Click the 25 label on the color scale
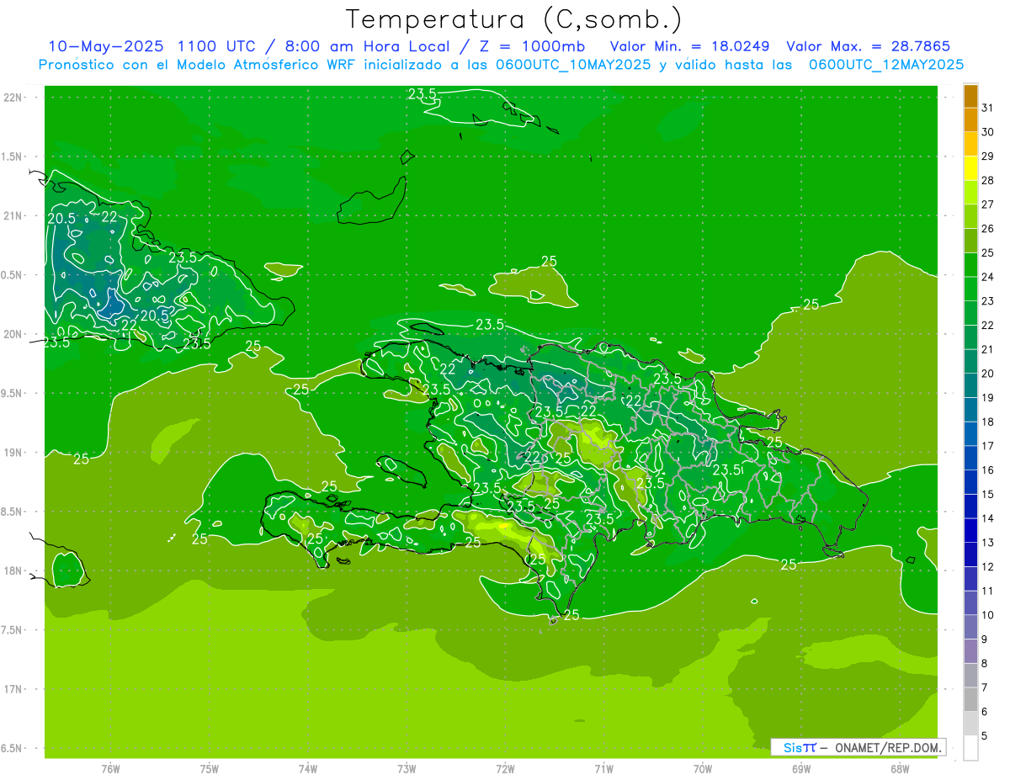The height and width of the screenshot is (780, 1010). pos(987,253)
